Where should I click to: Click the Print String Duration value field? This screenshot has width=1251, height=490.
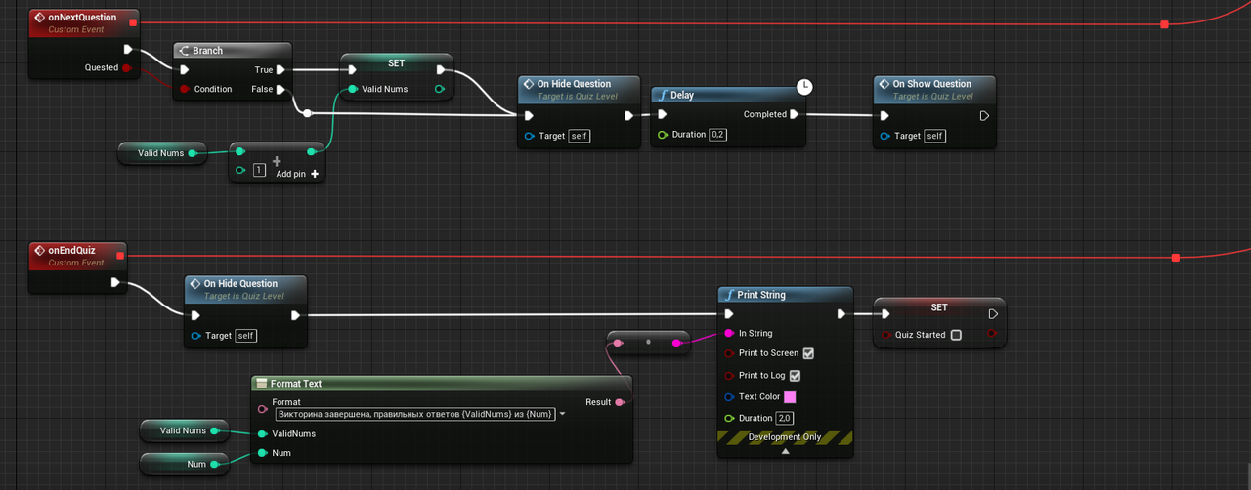(785, 418)
